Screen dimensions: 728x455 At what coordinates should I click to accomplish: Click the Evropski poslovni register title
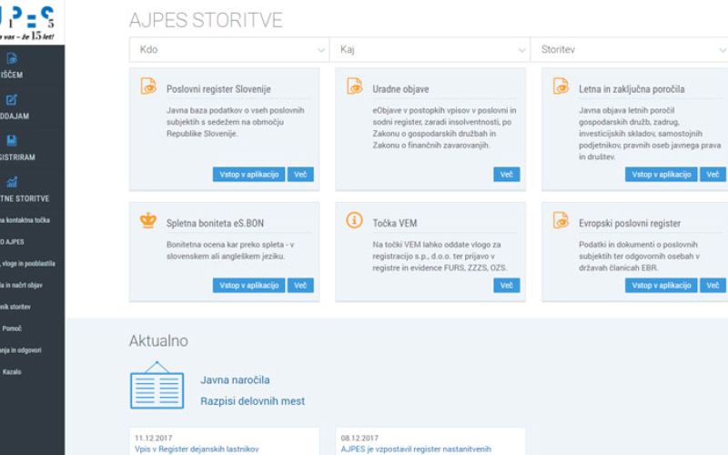[x=630, y=223]
